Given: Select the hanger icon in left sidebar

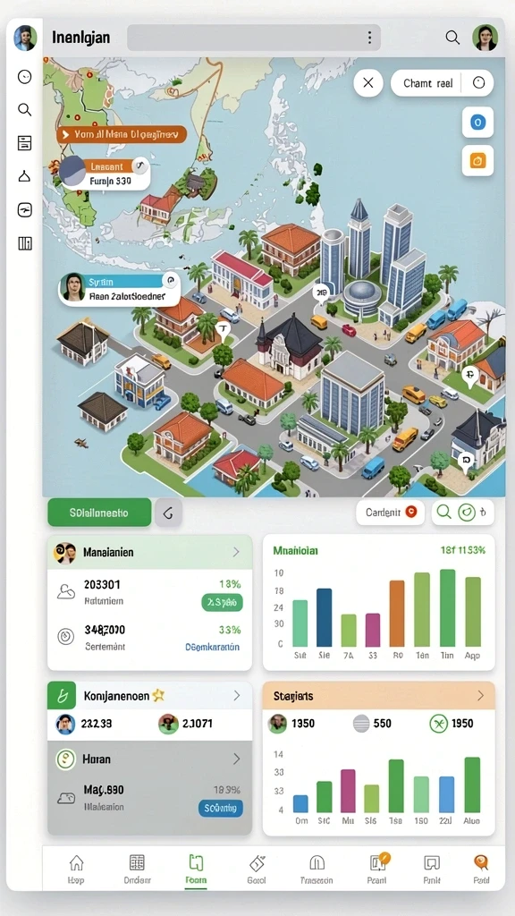Looking at the screenshot, I should point(24,176).
